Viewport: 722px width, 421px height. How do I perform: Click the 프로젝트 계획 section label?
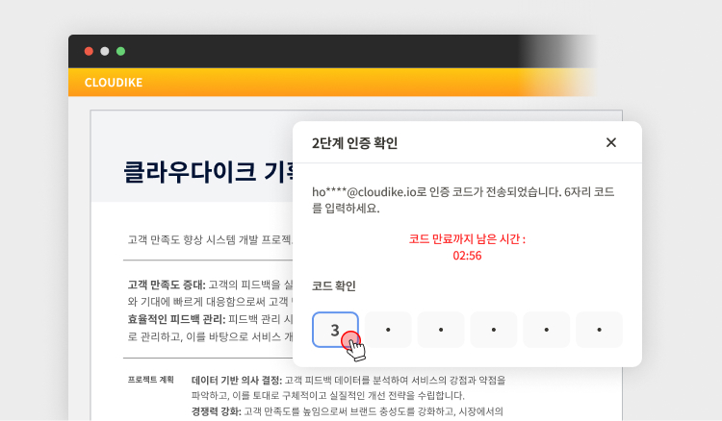(150, 381)
